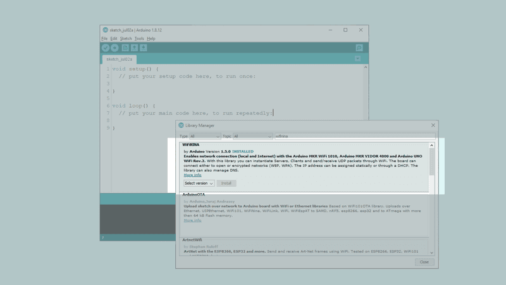The image size is (506, 285).
Task: Click the code editor scroll up arrow
Action: [x=366, y=67]
